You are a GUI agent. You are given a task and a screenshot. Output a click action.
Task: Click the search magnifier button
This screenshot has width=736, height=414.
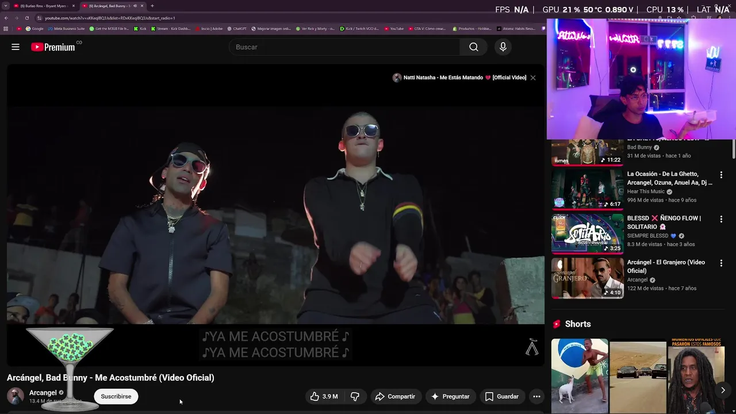click(473, 47)
